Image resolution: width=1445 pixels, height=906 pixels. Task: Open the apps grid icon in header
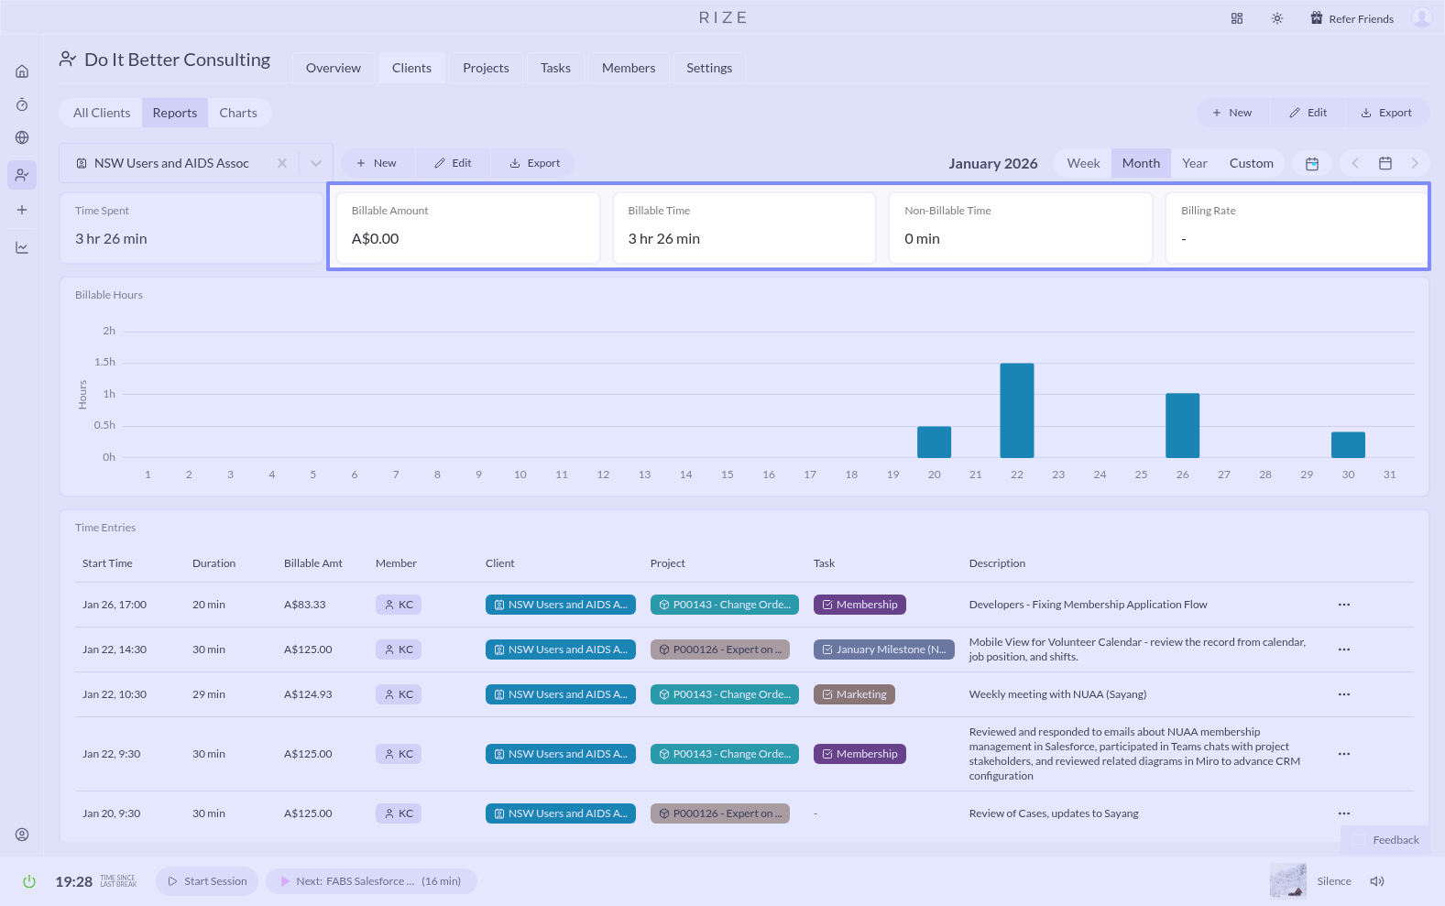pyautogui.click(x=1237, y=18)
